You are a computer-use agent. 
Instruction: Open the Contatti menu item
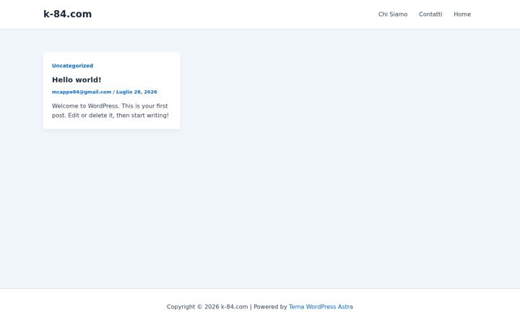[x=430, y=14]
